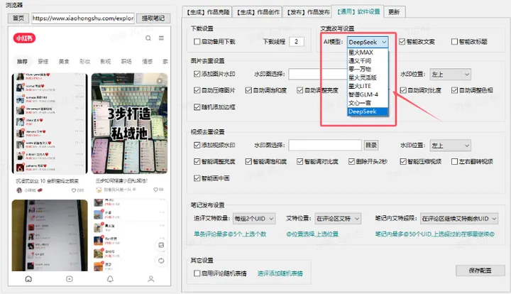This screenshot has width=511, height=294.
Task: Select the 美食 category in Xiaohongshu
Action: (x=64, y=61)
